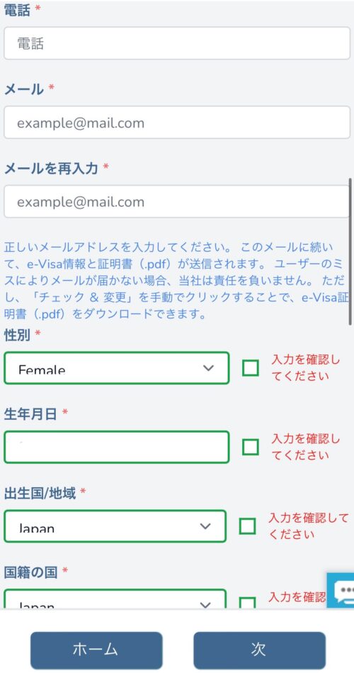Click the blue email instruction paragraph

coord(176,281)
